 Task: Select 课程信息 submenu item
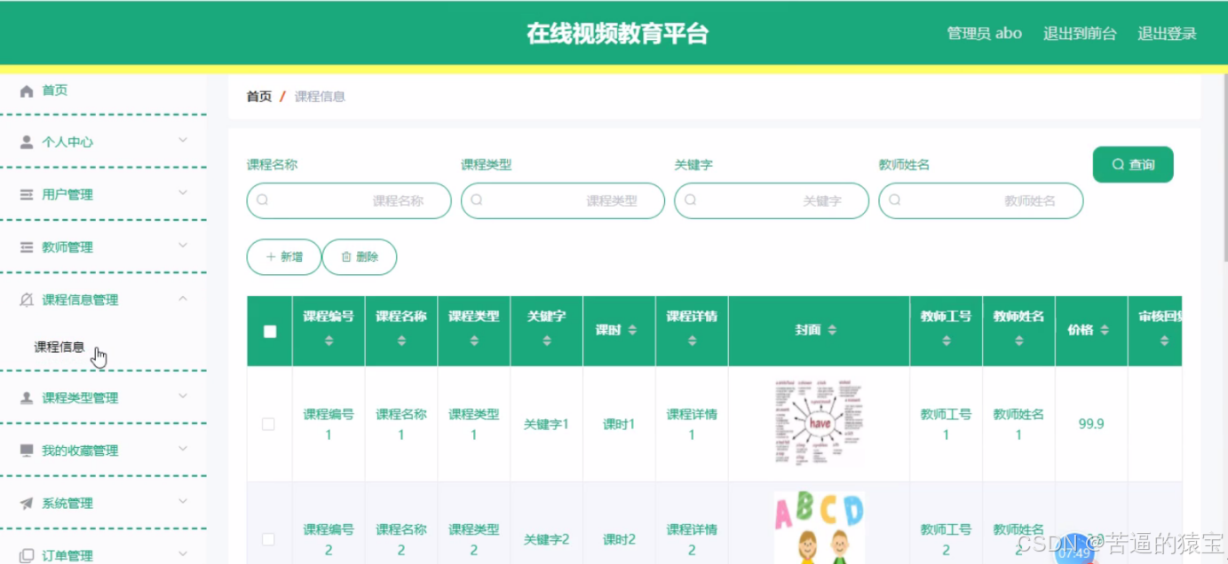(x=59, y=347)
